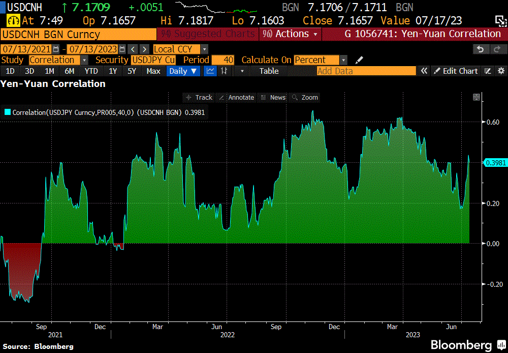Viewport: 508px width, 353px height.
Task: Select the bar/candle chart type icon
Action: [224, 71]
